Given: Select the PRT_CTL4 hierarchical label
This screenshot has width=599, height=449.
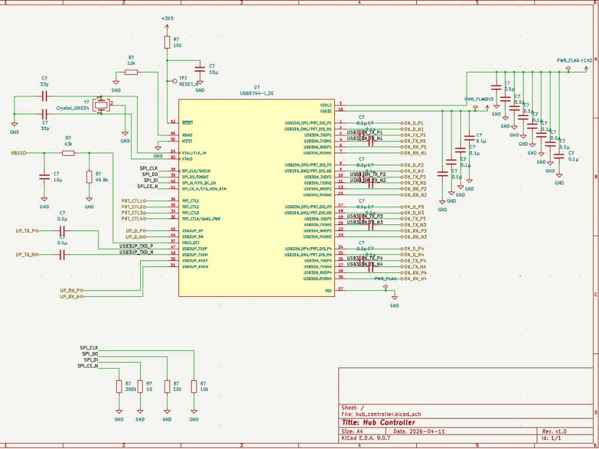Looking at the screenshot, I should (134, 219).
